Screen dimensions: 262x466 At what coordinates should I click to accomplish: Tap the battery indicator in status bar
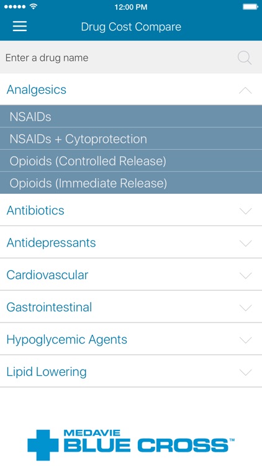tap(250, 7)
